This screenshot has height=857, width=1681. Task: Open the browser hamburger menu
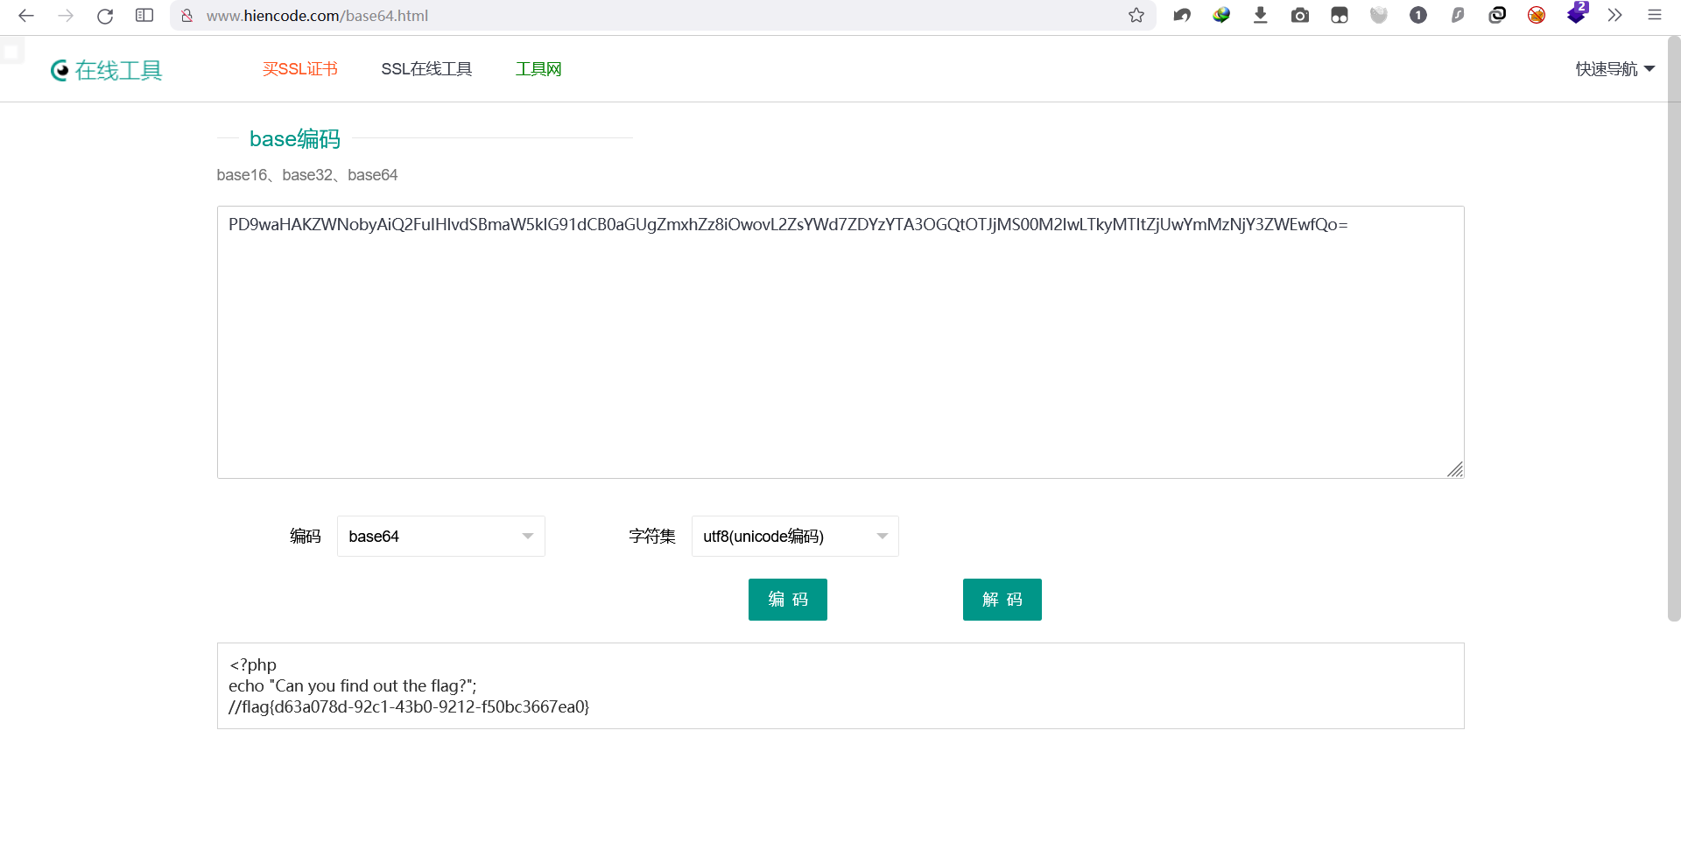1655,15
